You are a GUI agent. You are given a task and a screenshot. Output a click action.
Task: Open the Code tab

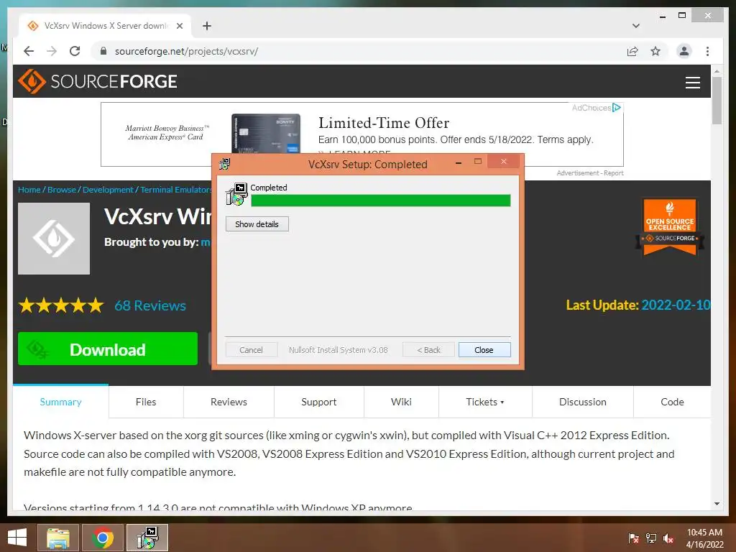672,402
